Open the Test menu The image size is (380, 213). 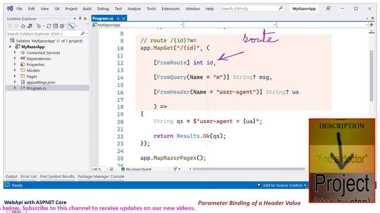point(118,9)
